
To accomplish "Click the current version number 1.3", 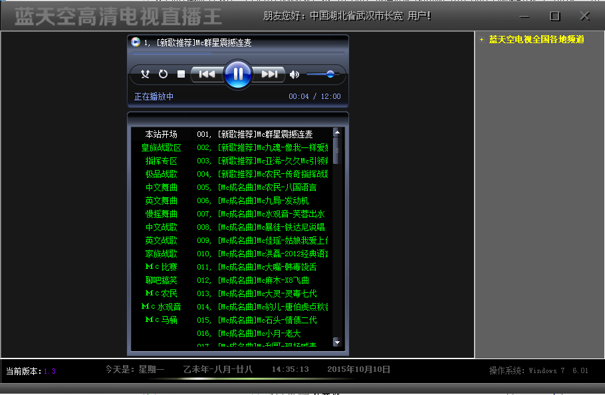I will pyautogui.click(x=50, y=371).
